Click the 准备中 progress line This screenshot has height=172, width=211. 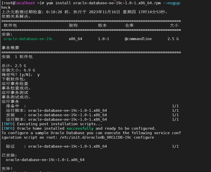pyautogui.click(x=92, y=106)
